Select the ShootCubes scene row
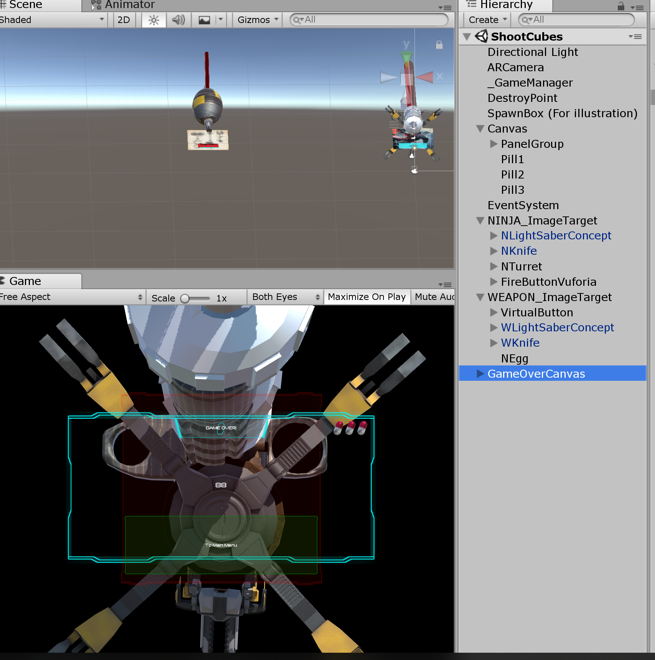Image resolution: width=655 pixels, height=660 pixels. click(552, 37)
